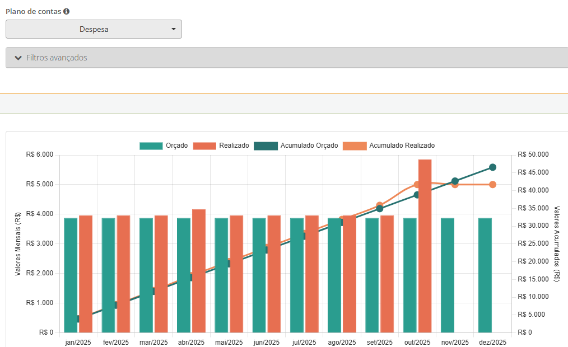Viewport: 568px width, 347px height.
Task: Click the info icon beside Plano de contas
Action: (67, 11)
